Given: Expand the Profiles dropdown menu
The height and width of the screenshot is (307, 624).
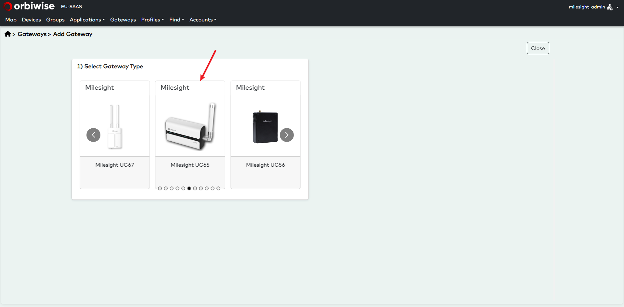Looking at the screenshot, I should [152, 20].
